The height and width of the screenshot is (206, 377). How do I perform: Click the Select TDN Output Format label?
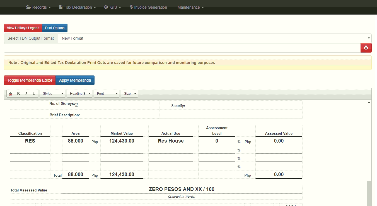(31, 38)
